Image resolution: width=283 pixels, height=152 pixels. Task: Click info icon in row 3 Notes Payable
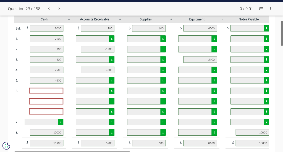[266, 60]
